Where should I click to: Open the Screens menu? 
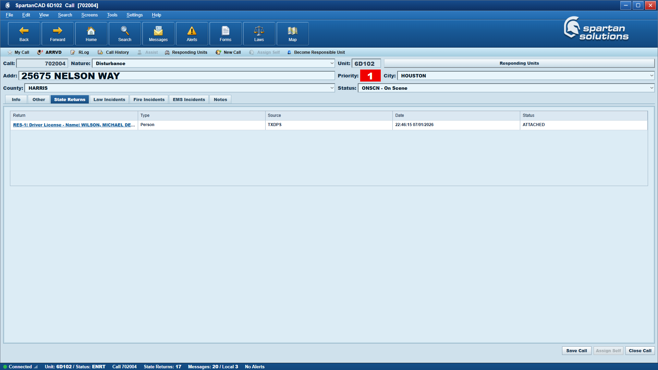[89, 15]
